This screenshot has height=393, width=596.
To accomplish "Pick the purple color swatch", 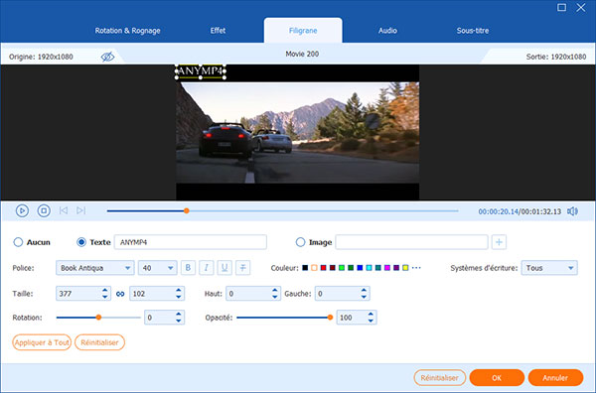I will [x=396, y=268].
